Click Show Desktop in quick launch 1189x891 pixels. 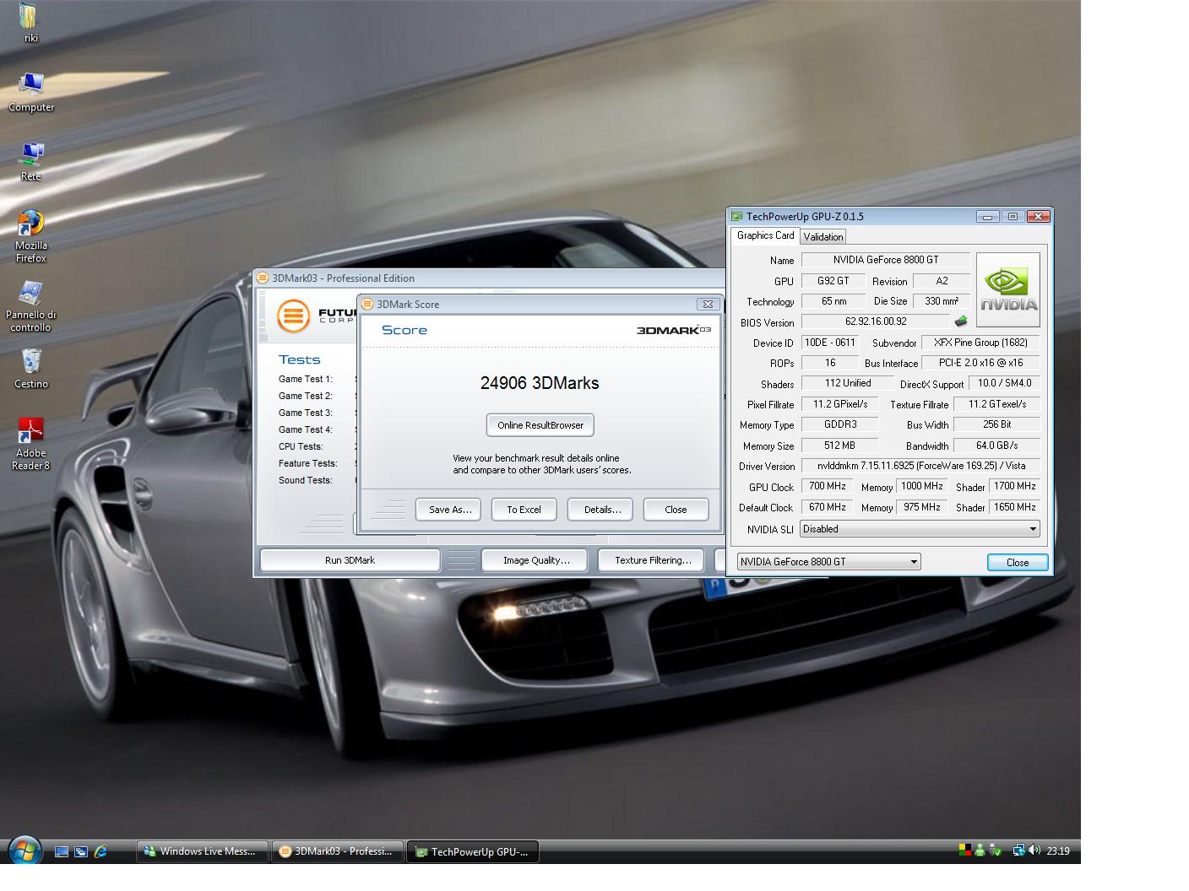point(61,851)
